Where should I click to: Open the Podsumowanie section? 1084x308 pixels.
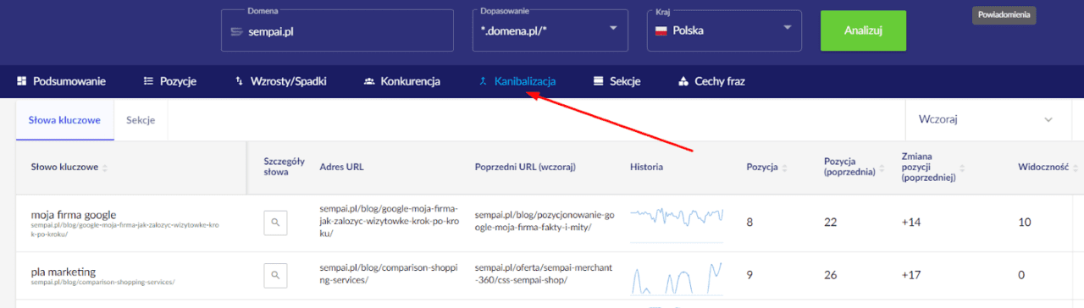coord(61,82)
